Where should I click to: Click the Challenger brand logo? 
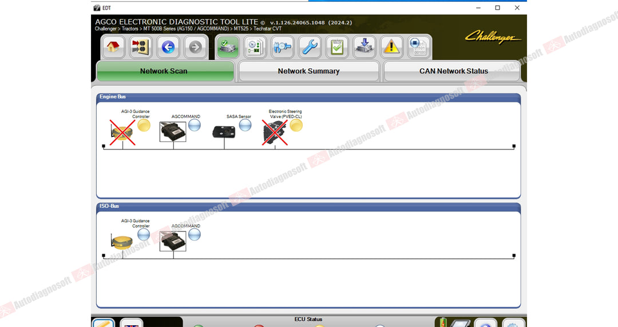coord(493,37)
